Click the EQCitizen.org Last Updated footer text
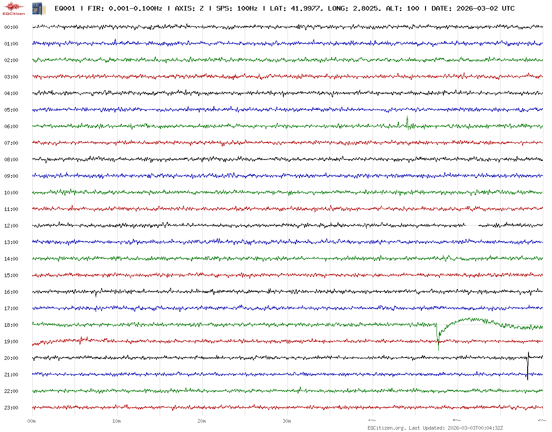552x432 pixels. (435, 428)
